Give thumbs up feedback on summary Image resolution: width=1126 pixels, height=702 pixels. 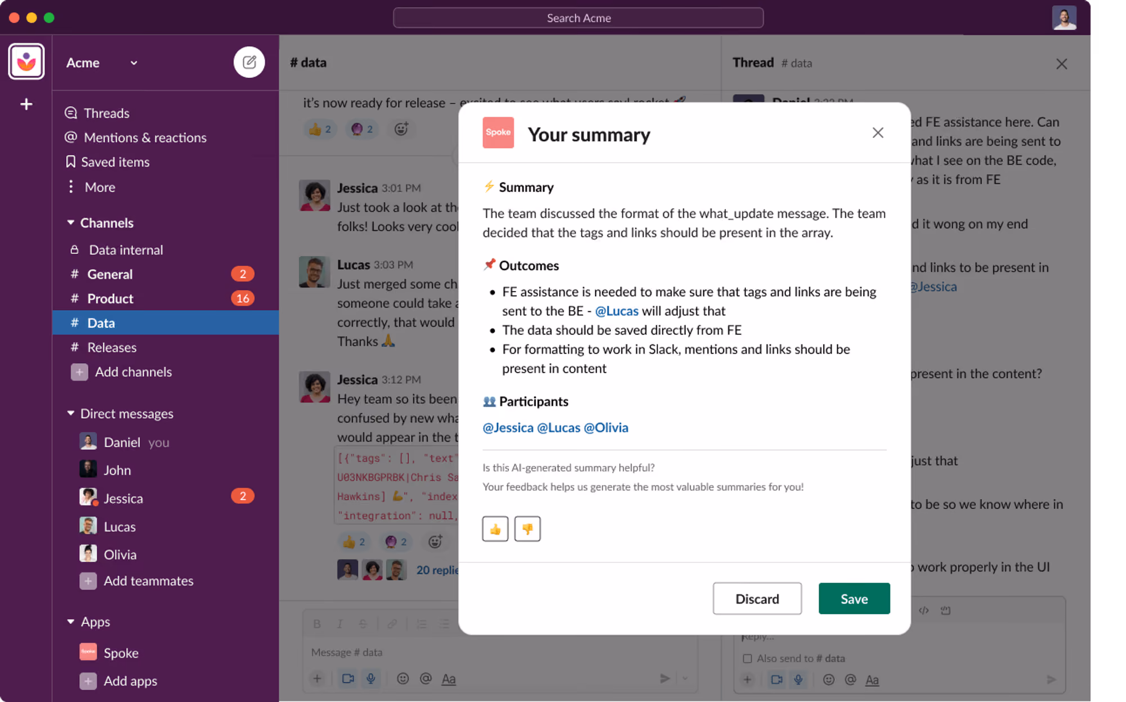(495, 529)
